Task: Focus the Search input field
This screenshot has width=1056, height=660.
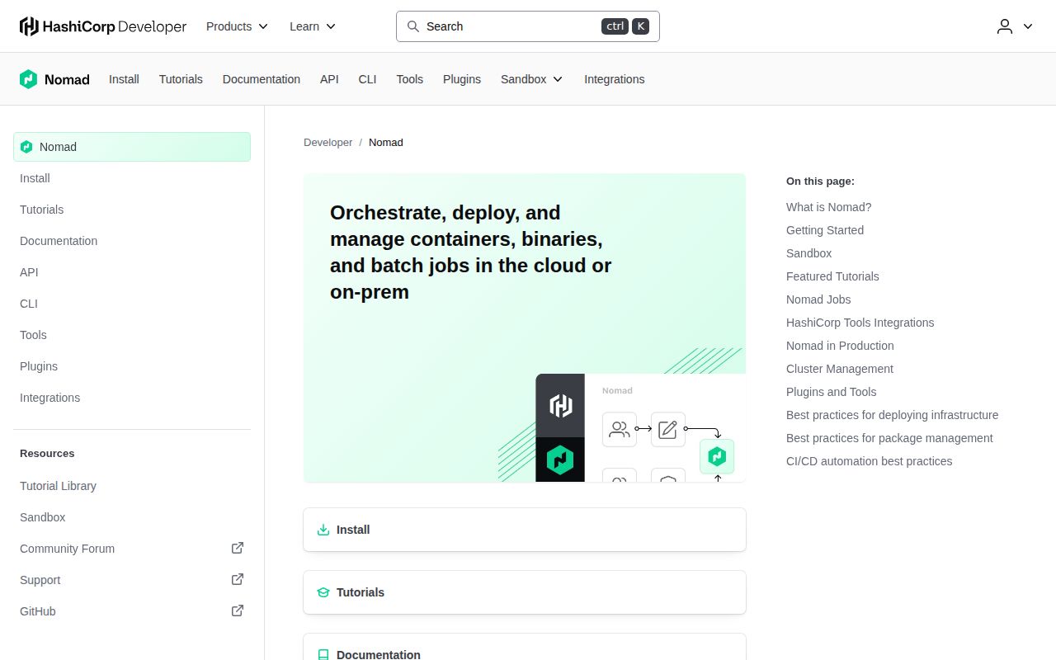Action: (528, 26)
